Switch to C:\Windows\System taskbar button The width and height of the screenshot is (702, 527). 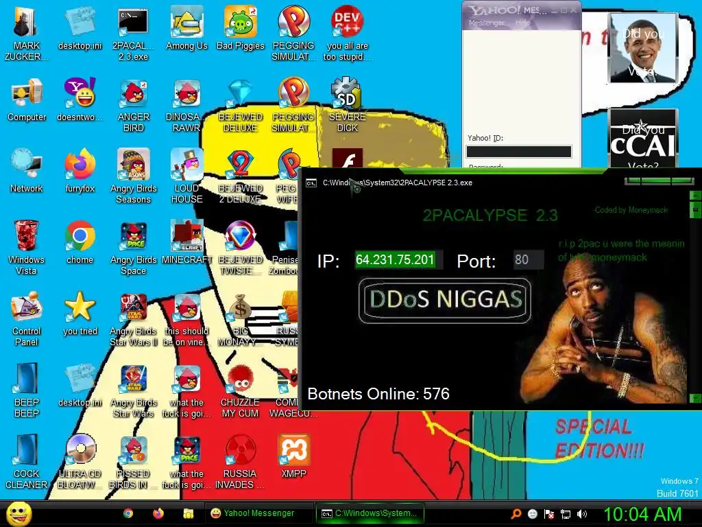(x=370, y=513)
